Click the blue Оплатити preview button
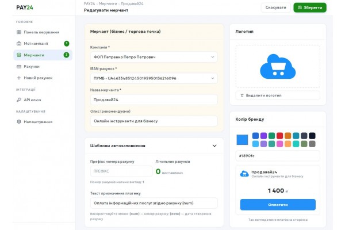The height and width of the screenshot is (230, 345). 278,205
